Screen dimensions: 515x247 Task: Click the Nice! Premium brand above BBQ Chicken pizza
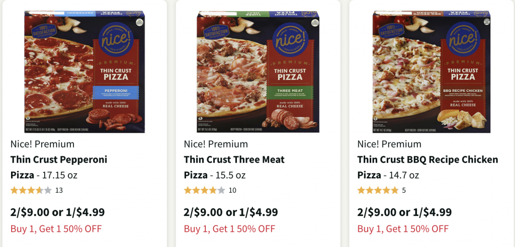(x=389, y=144)
